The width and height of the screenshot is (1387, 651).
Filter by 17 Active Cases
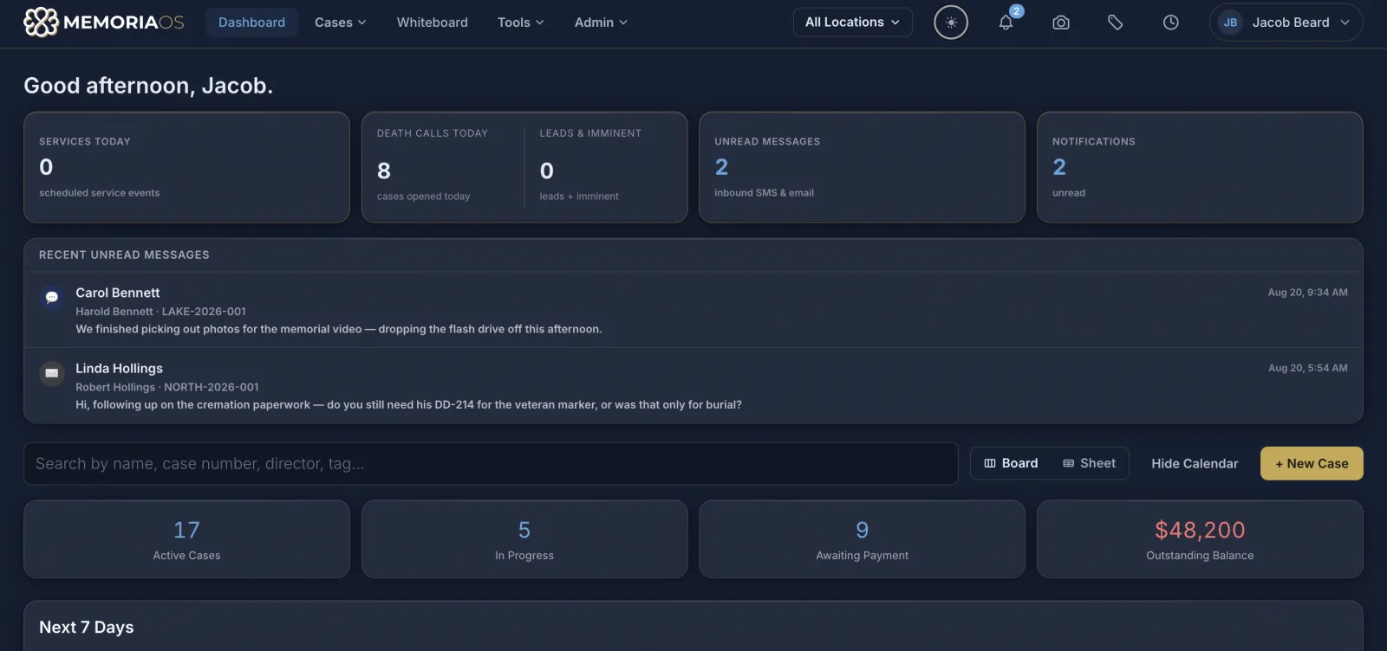pyautogui.click(x=186, y=538)
